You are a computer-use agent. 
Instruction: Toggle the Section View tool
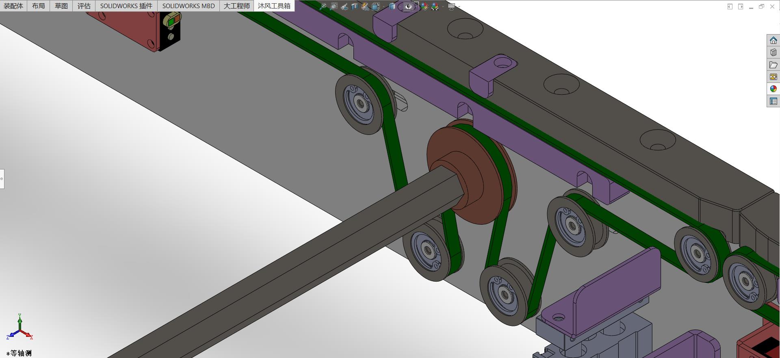coord(355,7)
